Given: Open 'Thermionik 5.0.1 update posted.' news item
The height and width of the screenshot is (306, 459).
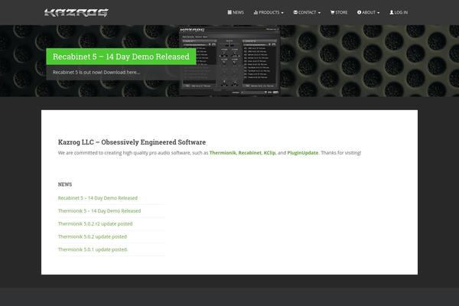Looking at the screenshot, I should point(93,249).
